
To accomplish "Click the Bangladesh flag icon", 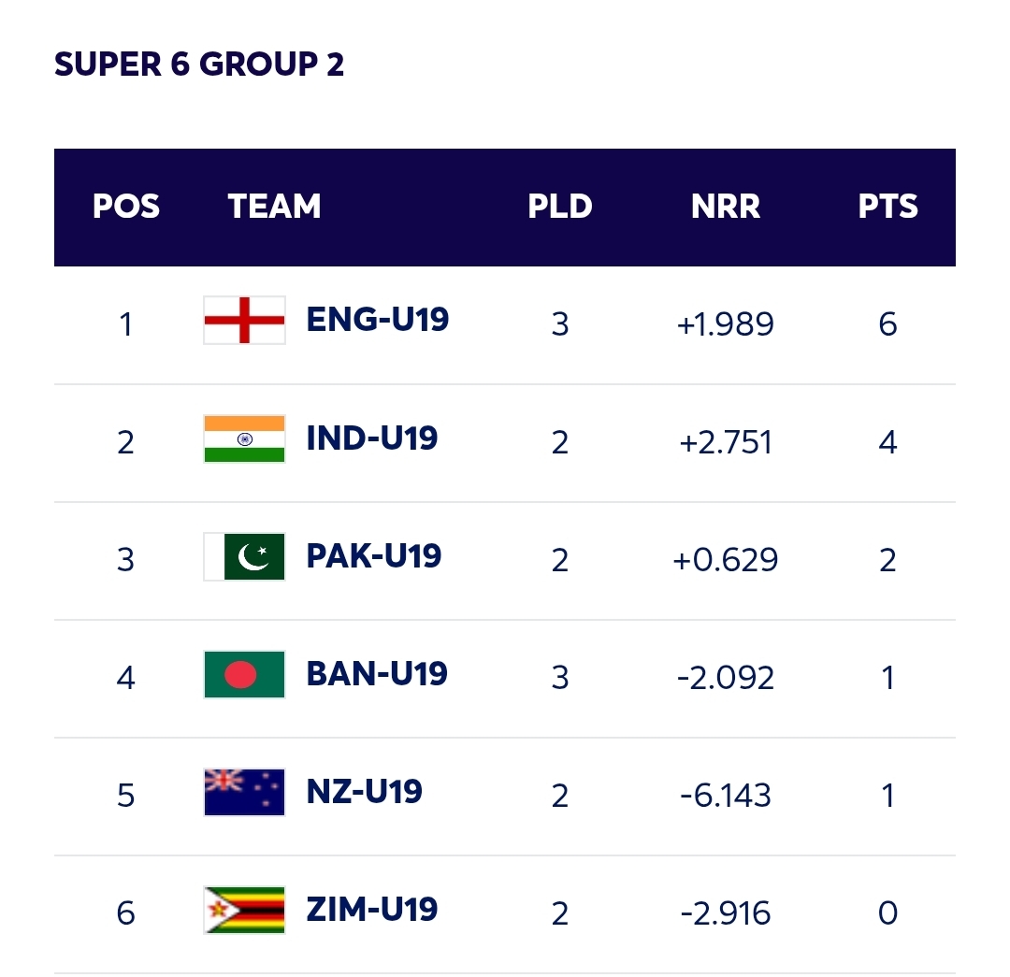I will coord(244,674).
